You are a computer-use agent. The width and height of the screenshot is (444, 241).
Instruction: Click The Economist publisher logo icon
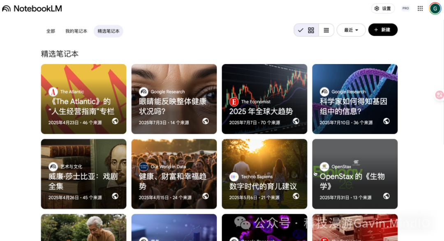coord(234,101)
